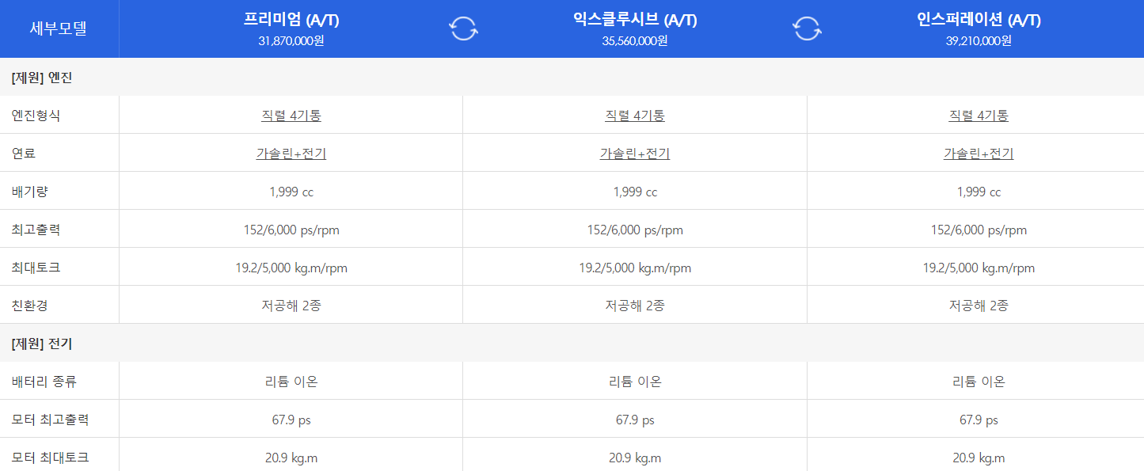Click 리튬 이온 in 인스퍼레이션 column
The width and height of the screenshot is (1144, 471).
point(979,382)
